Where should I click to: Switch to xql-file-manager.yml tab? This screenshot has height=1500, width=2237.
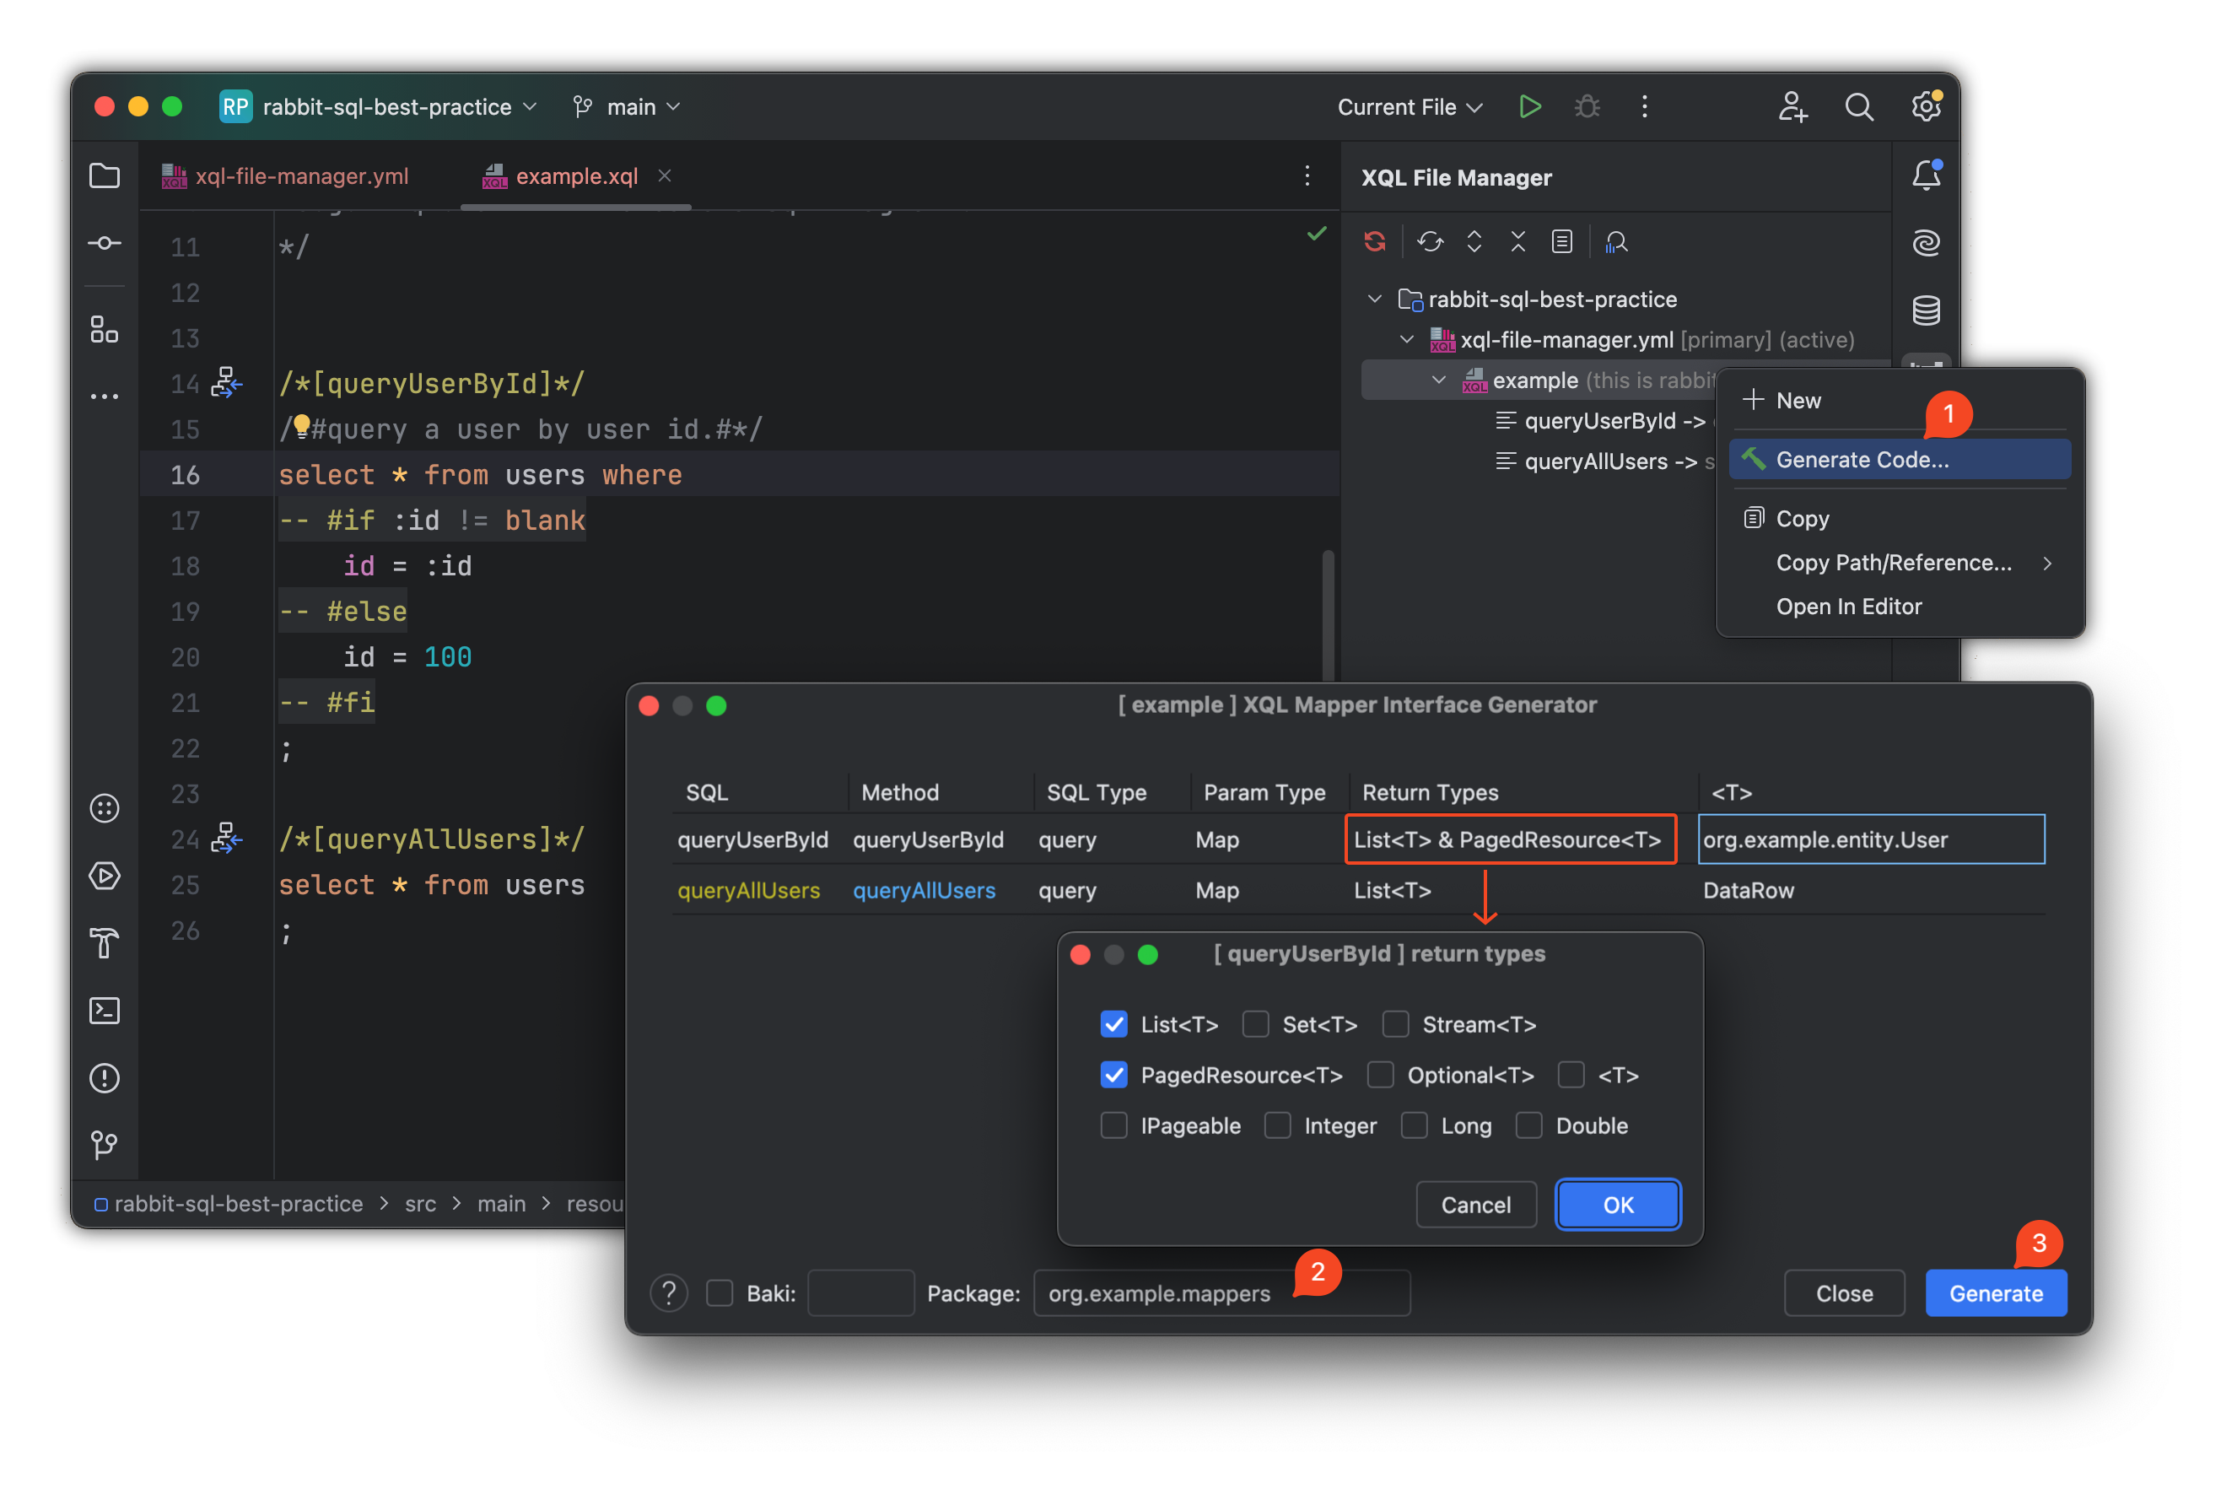coord(285,176)
